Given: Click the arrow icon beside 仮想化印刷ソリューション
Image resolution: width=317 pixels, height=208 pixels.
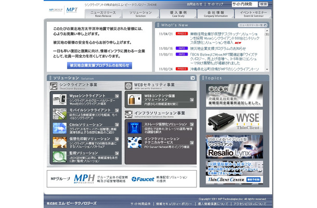Looking at the screenshot, I should click(117, 139).
